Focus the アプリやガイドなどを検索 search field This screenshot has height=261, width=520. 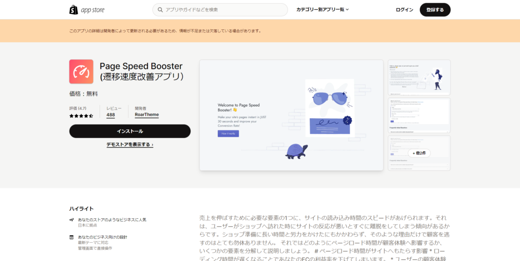[x=220, y=10]
